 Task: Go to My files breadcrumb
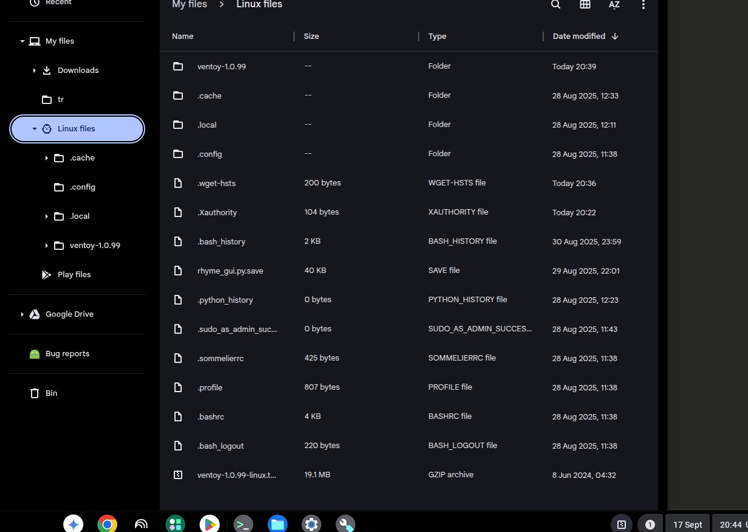tap(189, 5)
